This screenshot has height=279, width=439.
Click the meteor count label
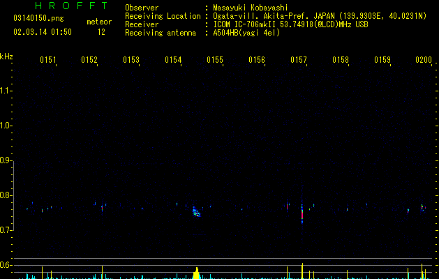pos(99,22)
